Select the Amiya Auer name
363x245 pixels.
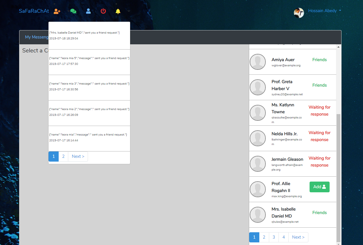[x=283, y=60]
